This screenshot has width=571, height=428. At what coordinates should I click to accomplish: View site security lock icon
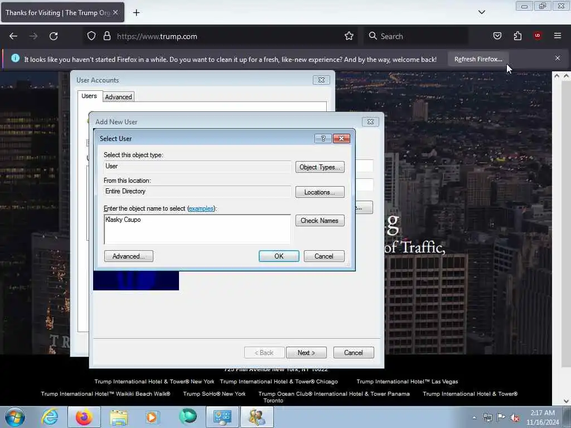pos(107,36)
